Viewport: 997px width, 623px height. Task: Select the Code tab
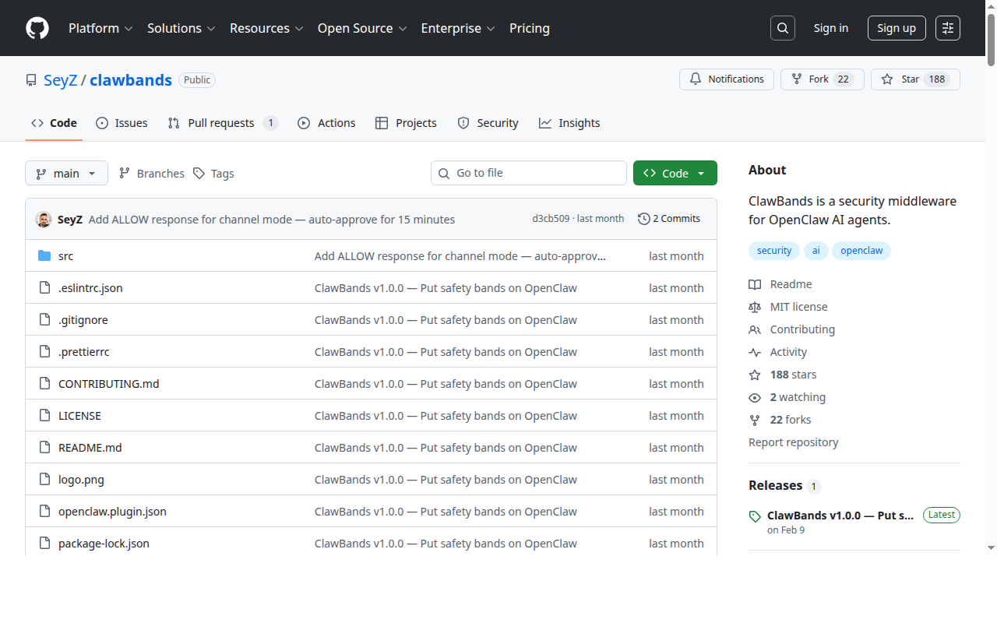tap(54, 123)
